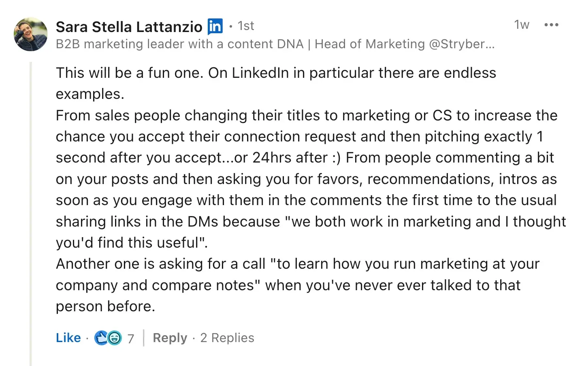View reactors by clicking the count 7

pyautogui.click(x=130, y=337)
